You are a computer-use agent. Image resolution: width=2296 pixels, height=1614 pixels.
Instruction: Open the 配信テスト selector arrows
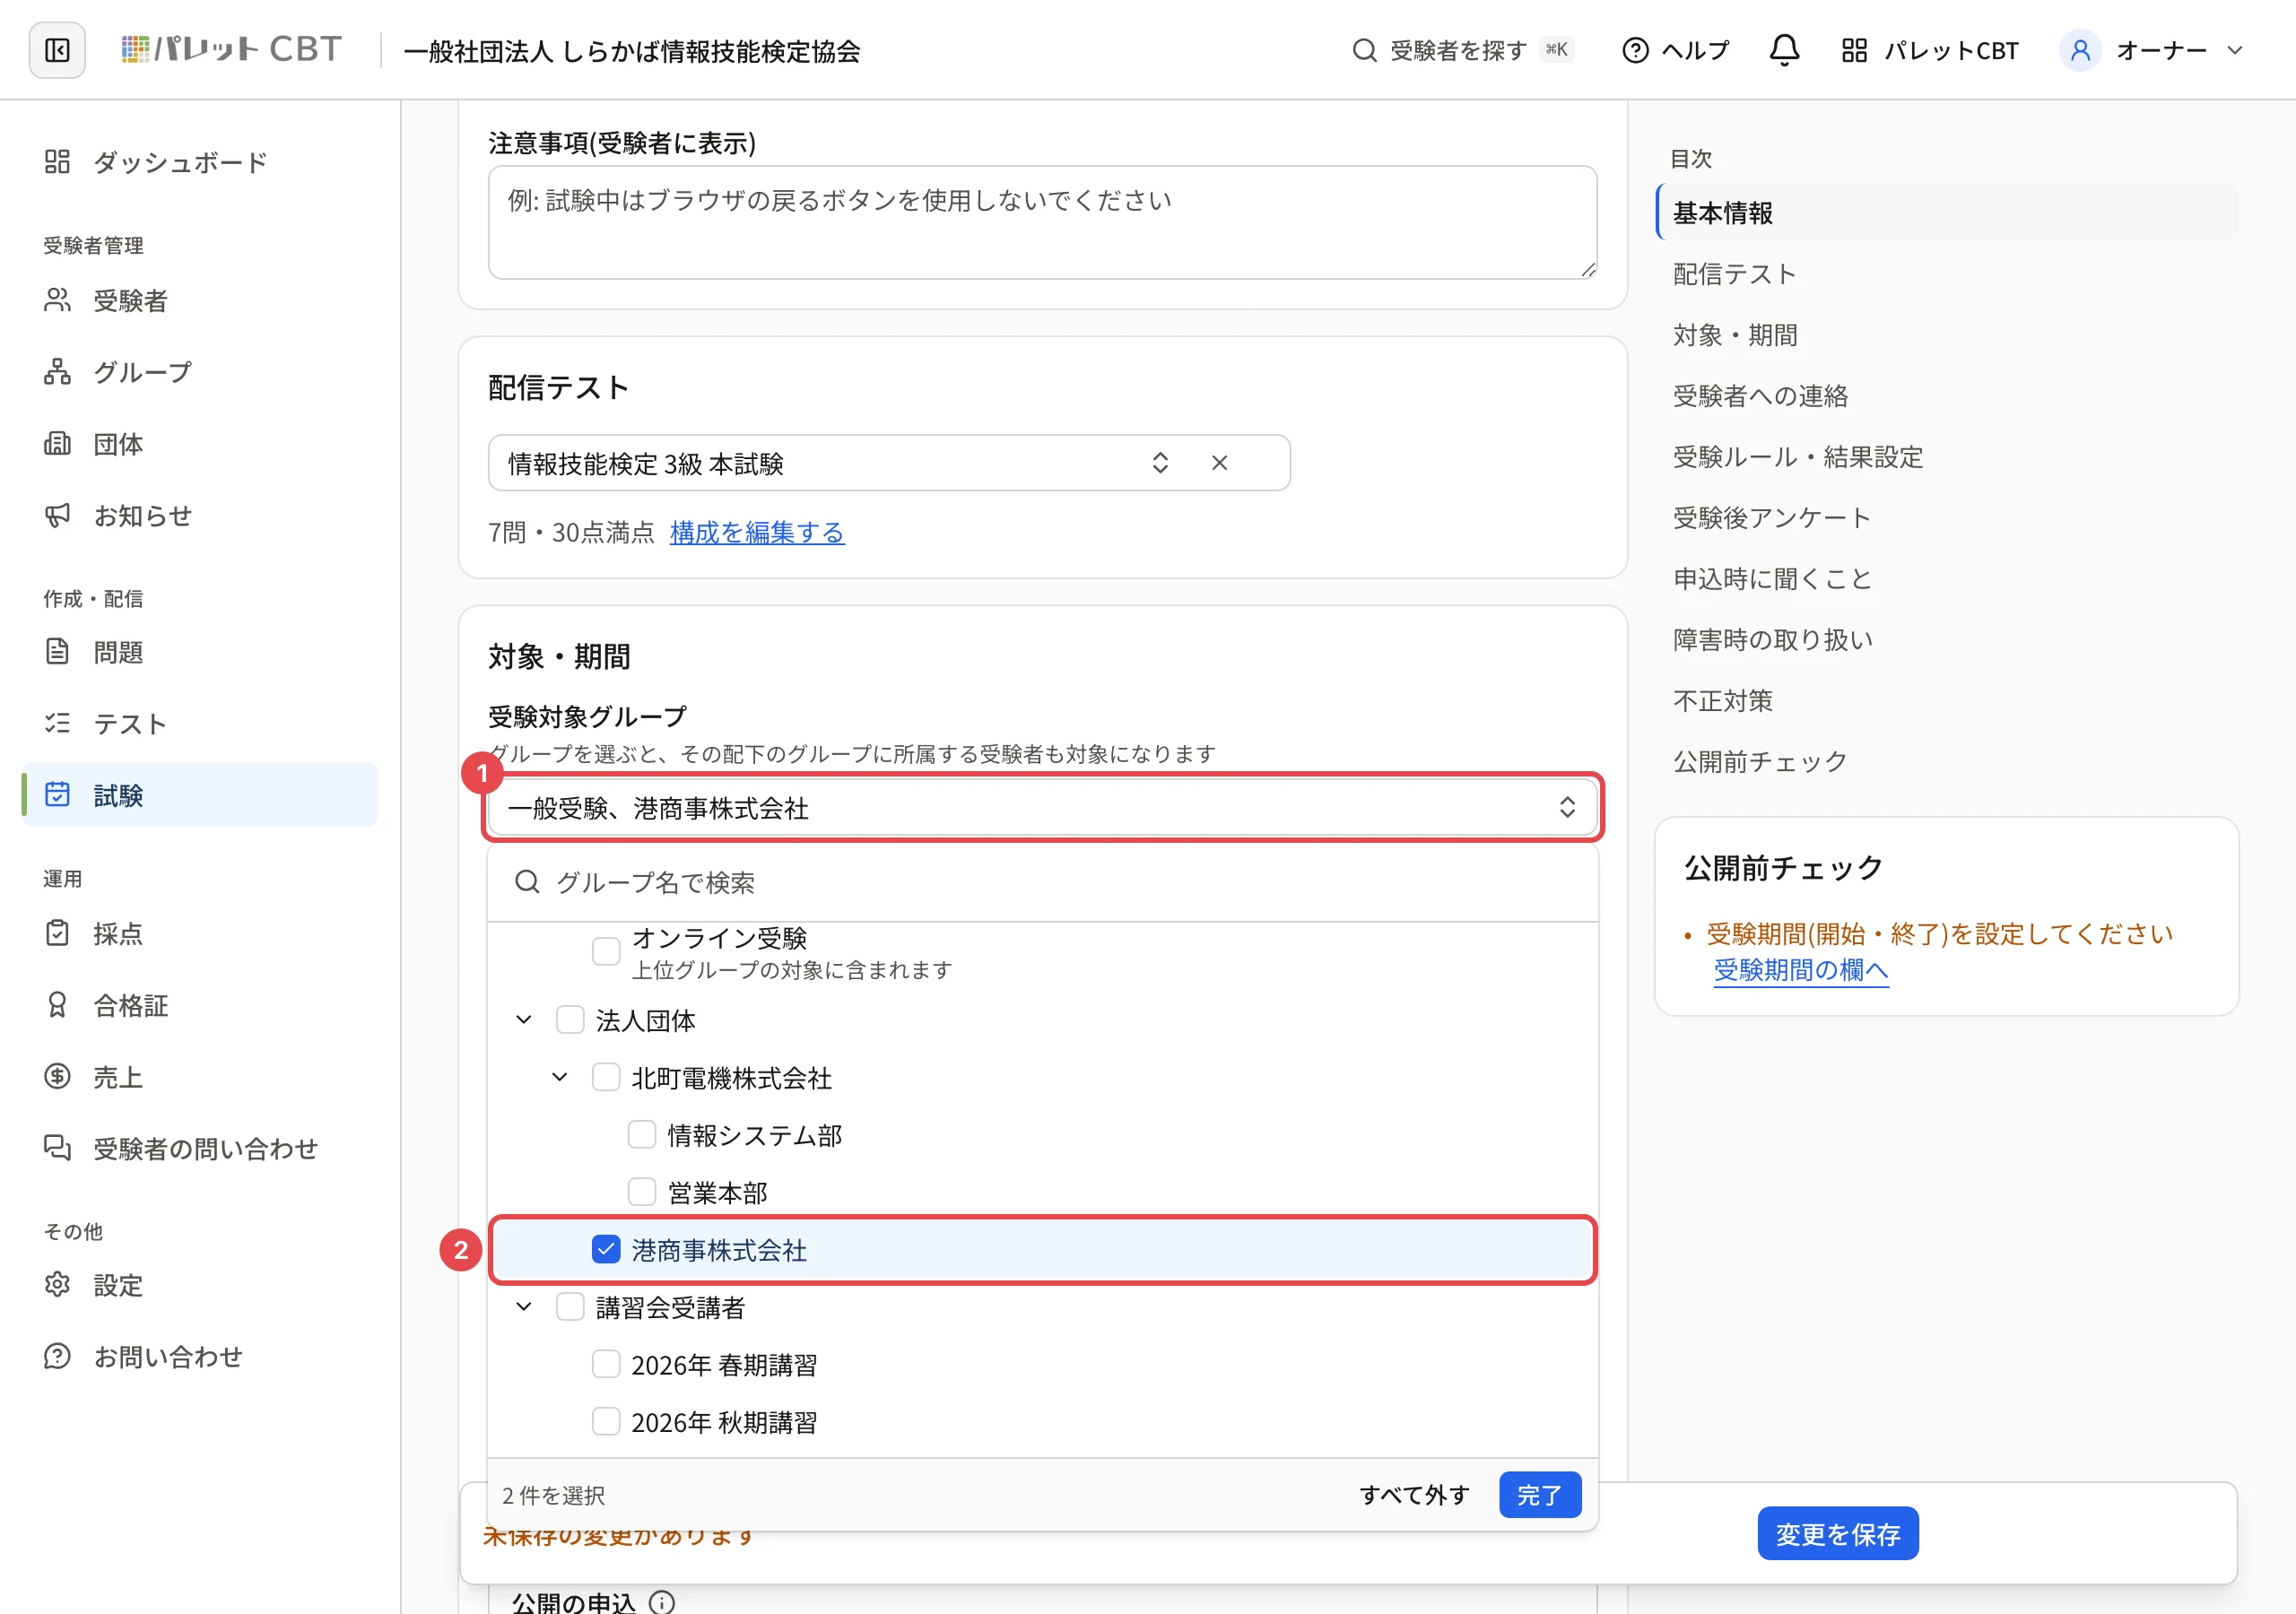pos(1160,463)
